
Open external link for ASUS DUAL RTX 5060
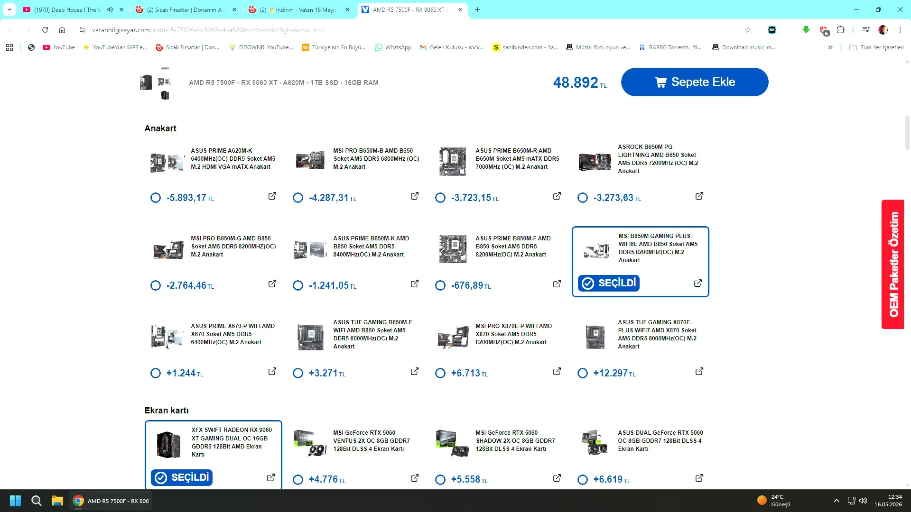699,478
